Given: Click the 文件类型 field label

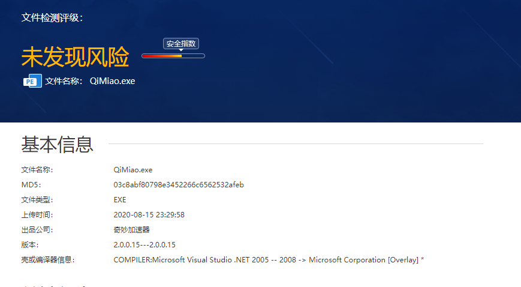Looking at the screenshot, I should tap(37, 200).
